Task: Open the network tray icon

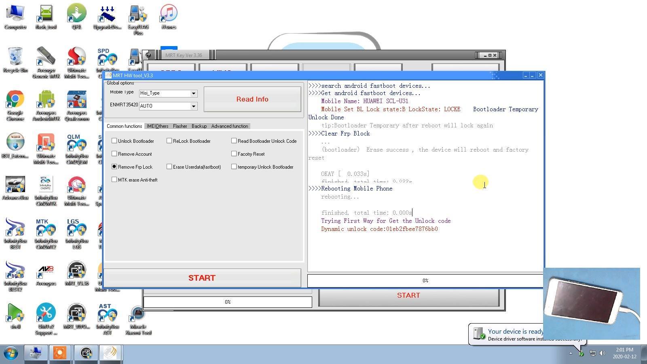Action: click(592, 353)
